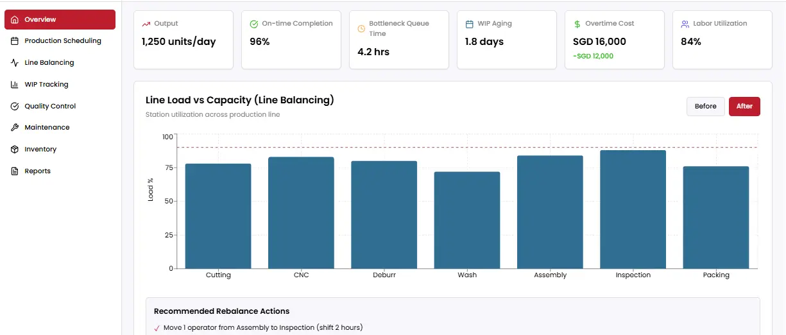Click the pulse icon for Line Balancing
Image resolution: width=786 pixels, height=335 pixels.
(15, 63)
